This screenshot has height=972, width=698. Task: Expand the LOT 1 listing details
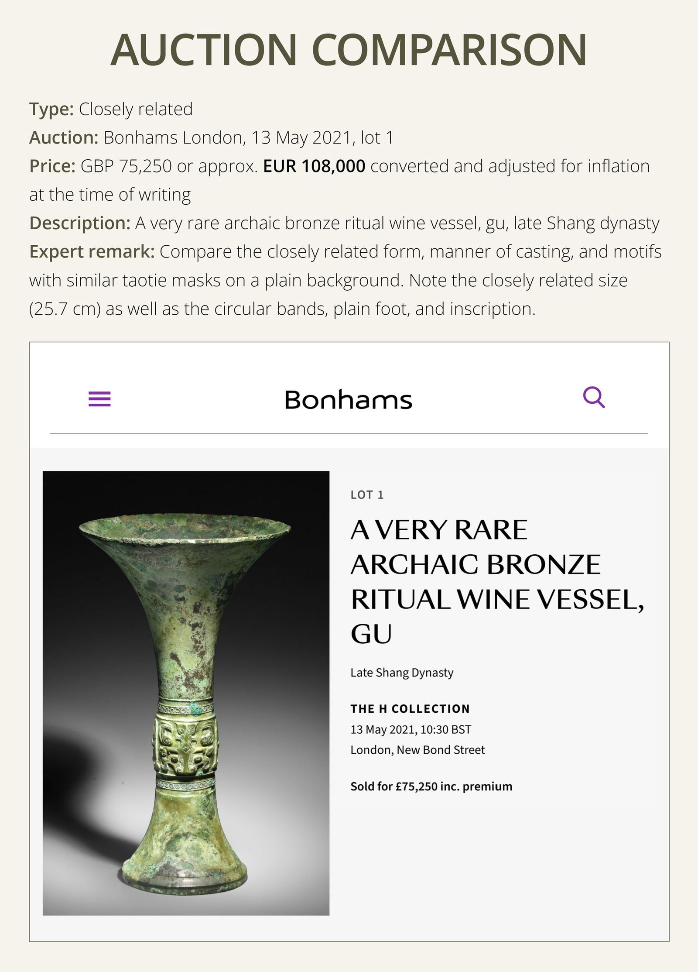click(367, 495)
